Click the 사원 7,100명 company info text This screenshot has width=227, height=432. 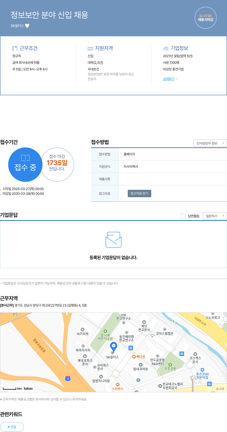[x=171, y=63]
